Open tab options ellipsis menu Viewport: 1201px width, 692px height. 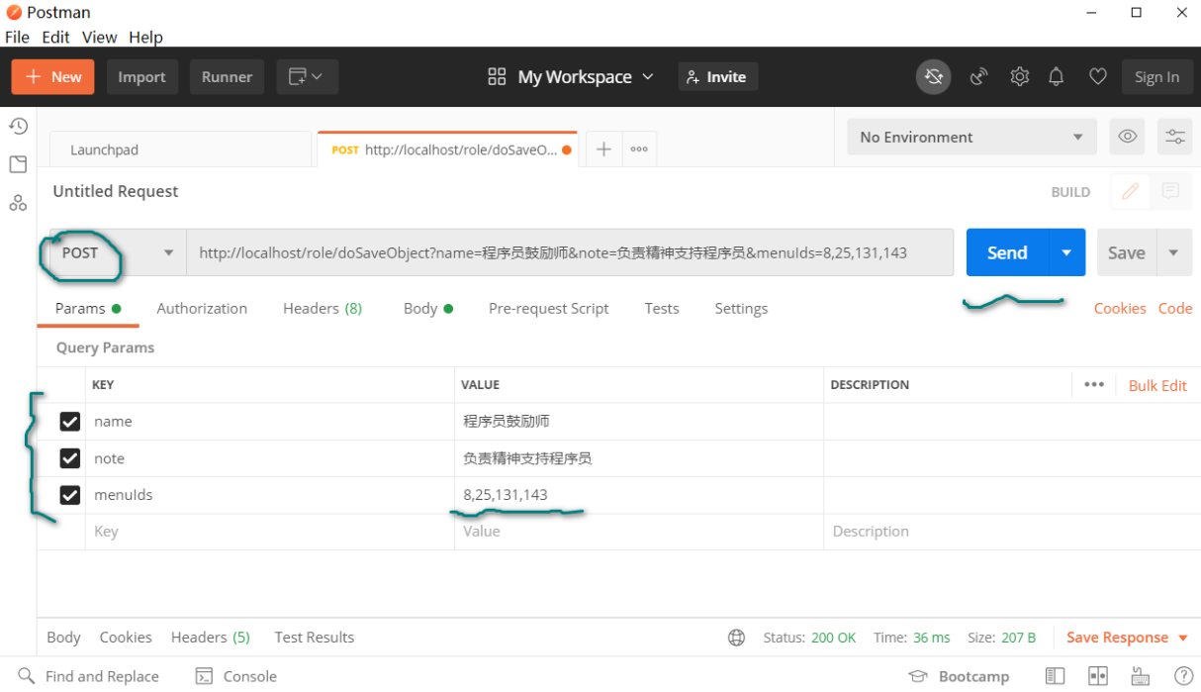[x=639, y=149]
